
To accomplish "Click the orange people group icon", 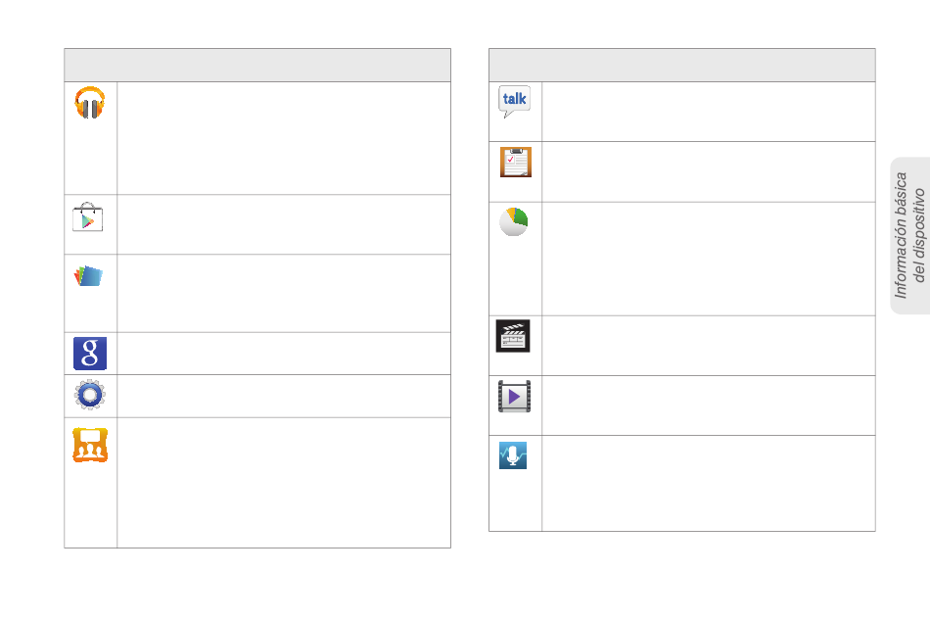I will (x=89, y=445).
